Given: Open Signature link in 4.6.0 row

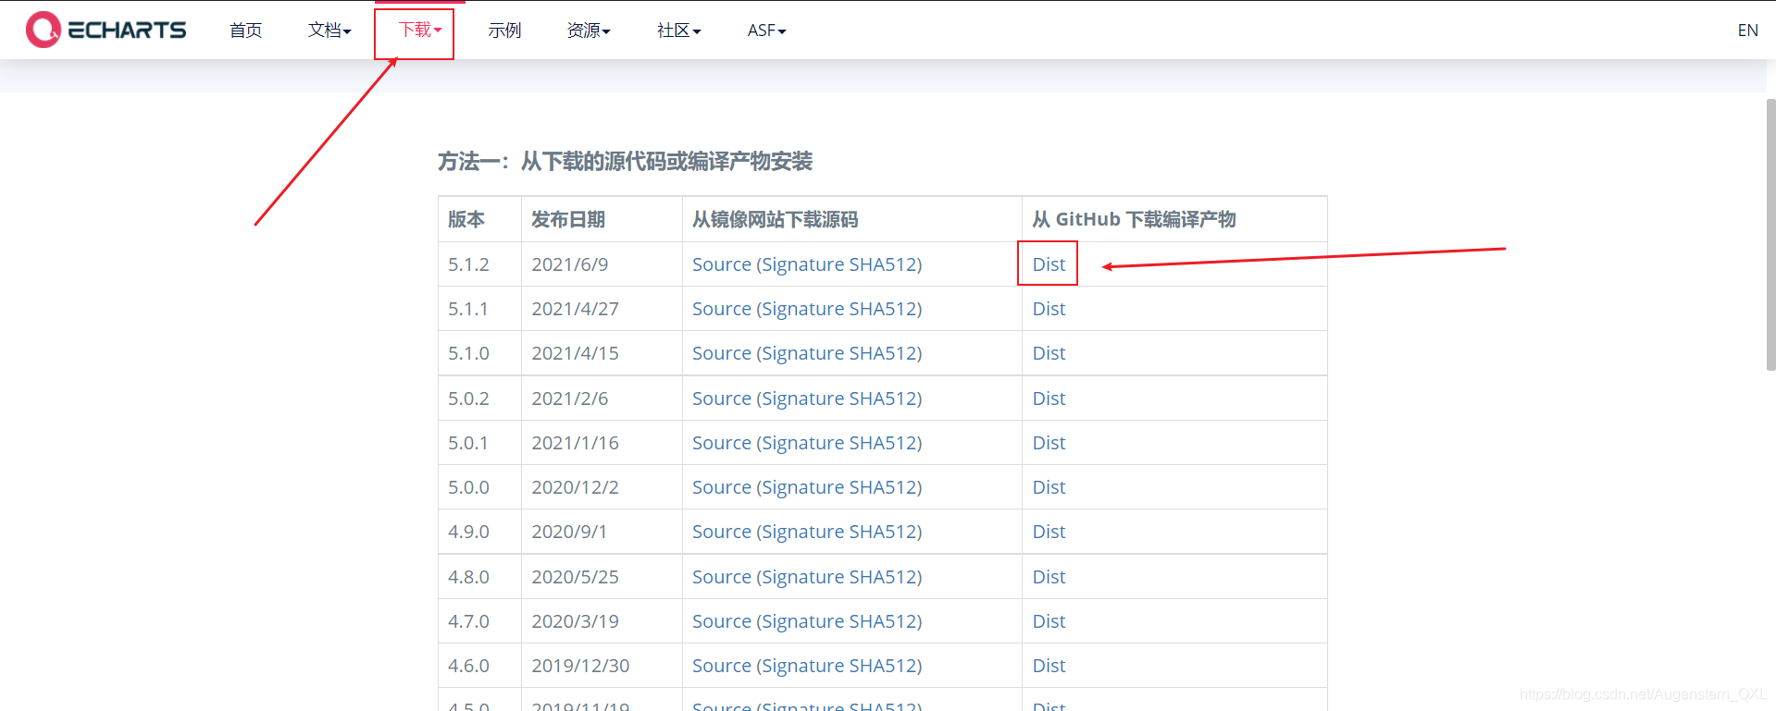Looking at the screenshot, I should tap(803, 666).
